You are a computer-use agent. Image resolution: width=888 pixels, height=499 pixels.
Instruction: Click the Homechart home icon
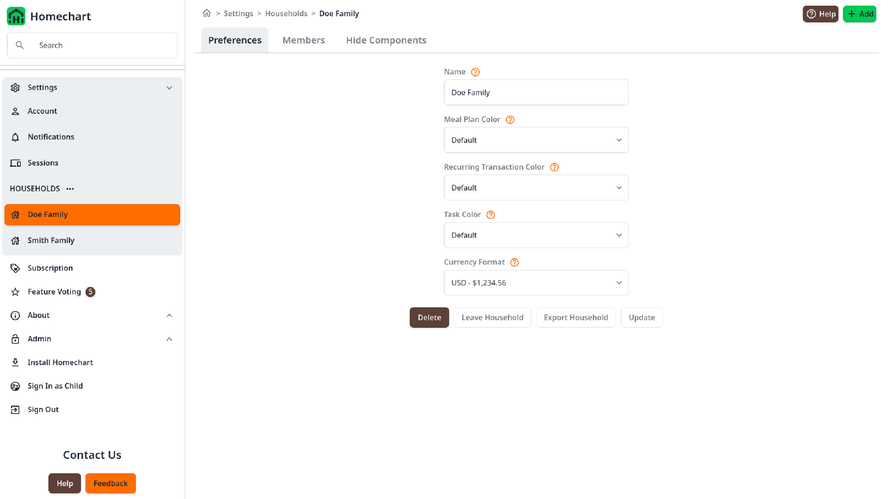(16, 16)
